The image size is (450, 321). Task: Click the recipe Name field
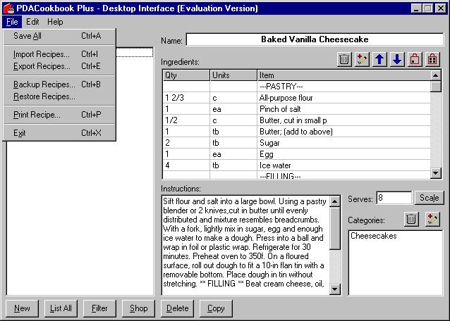[x=315, y=39]
